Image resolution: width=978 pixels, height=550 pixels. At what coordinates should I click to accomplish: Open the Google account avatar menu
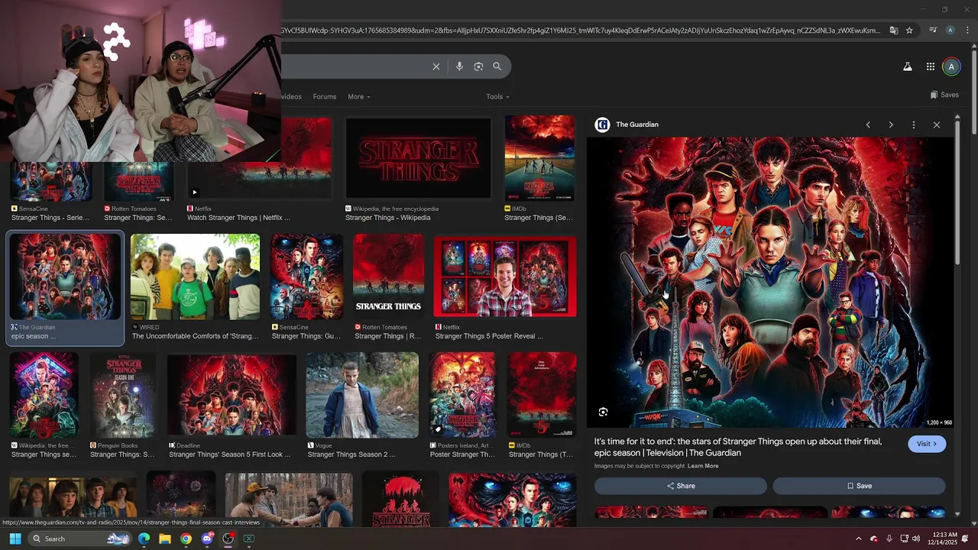pos(951,66)
